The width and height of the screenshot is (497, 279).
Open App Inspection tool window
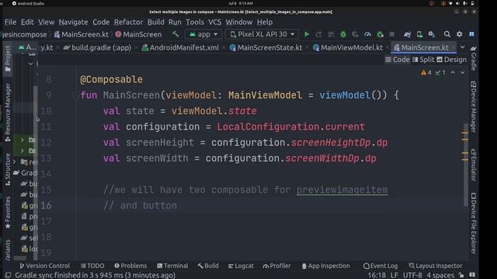(325, 266)
